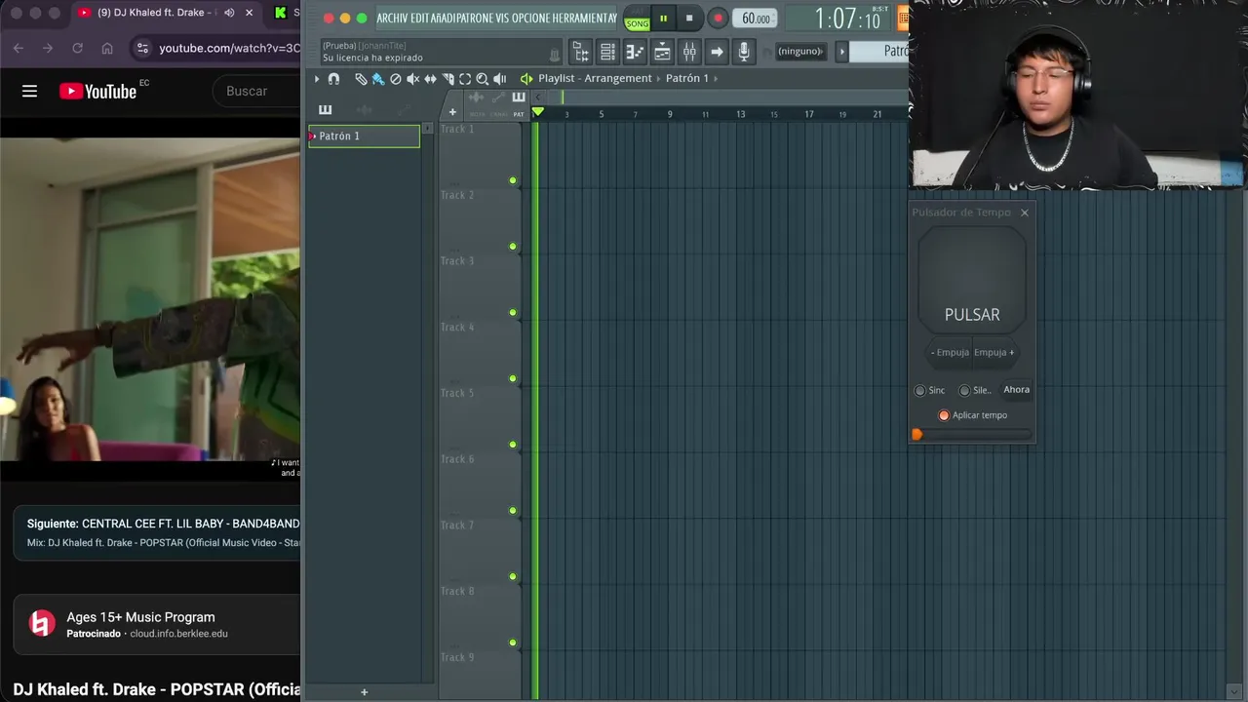Open the FL Studio browser view icon
The width and height of the screenshot is (1248, 702).
pos(580,52)
